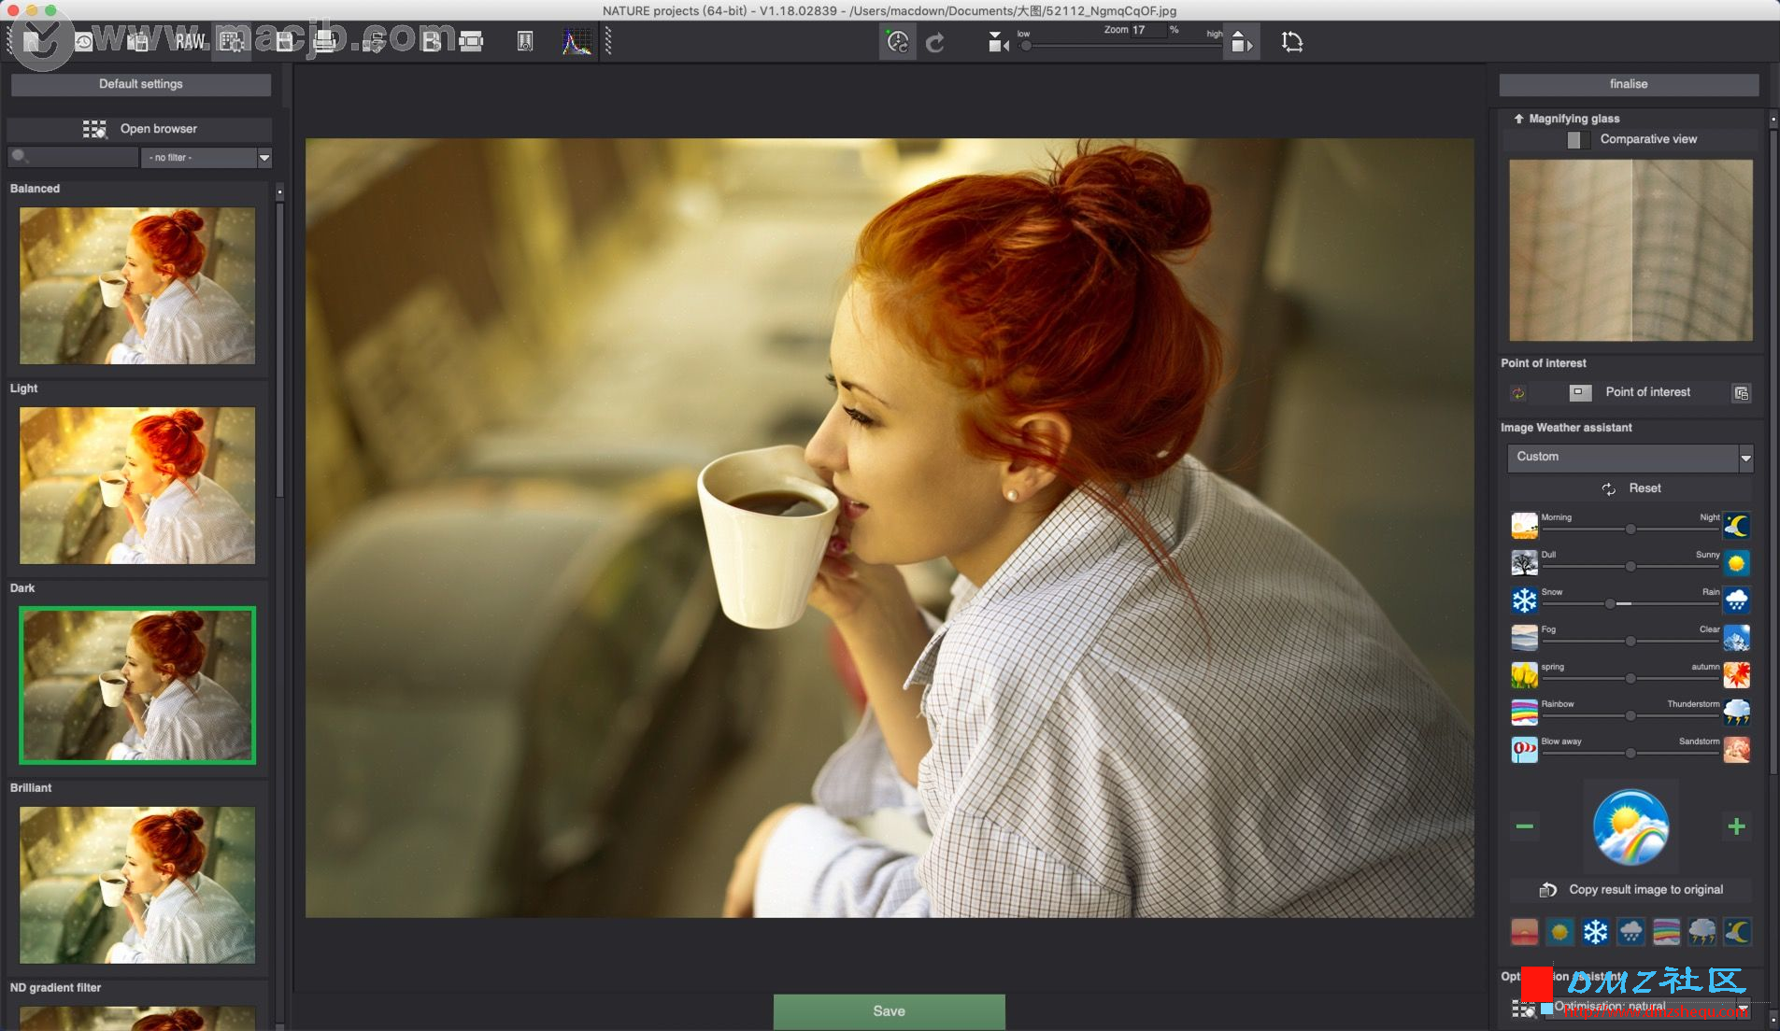
Task: Click the Snow–Rain slider
Action: 1630,604
